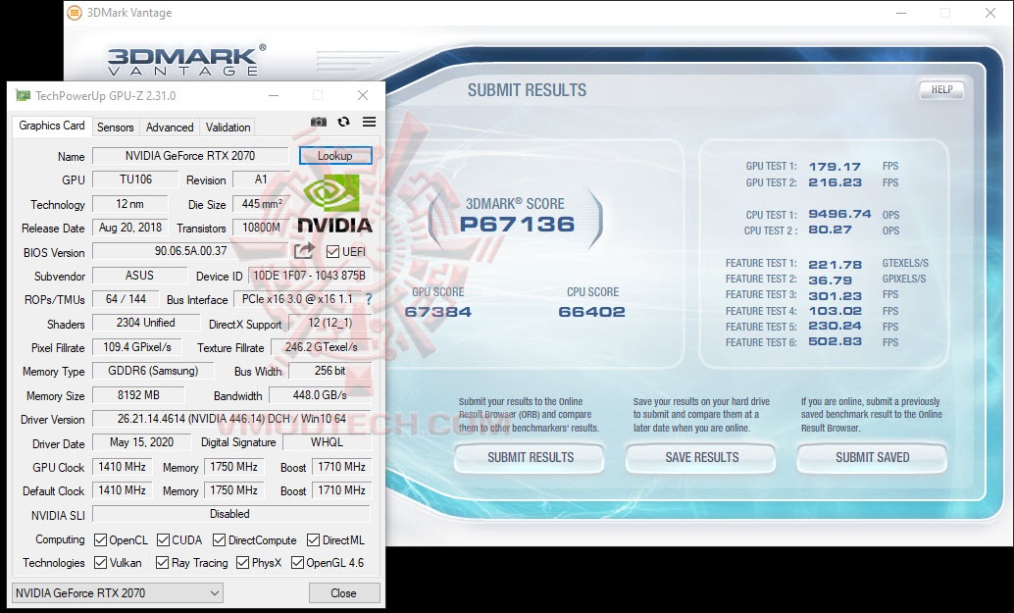Click the 3DMark Vantage logo
This screenshot has height=613, width=1014.
pyautogui.click(x=186, y=61)
